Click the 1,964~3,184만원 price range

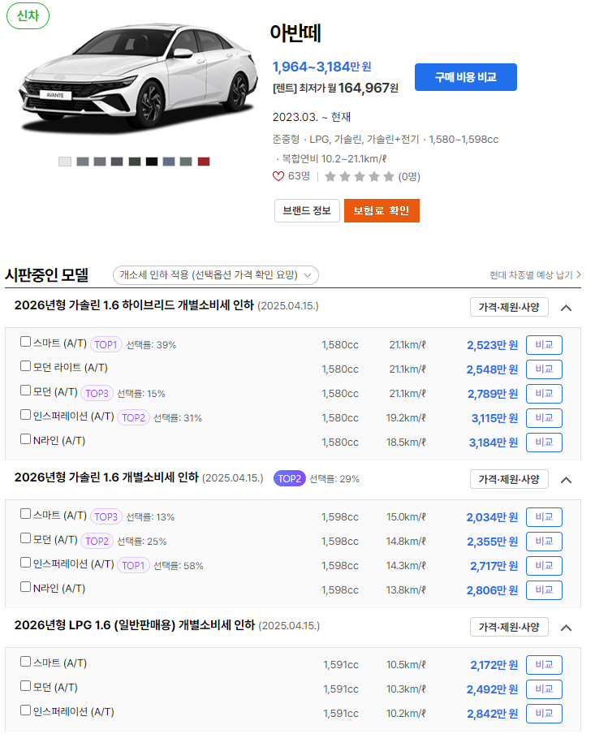coord(321,67)
